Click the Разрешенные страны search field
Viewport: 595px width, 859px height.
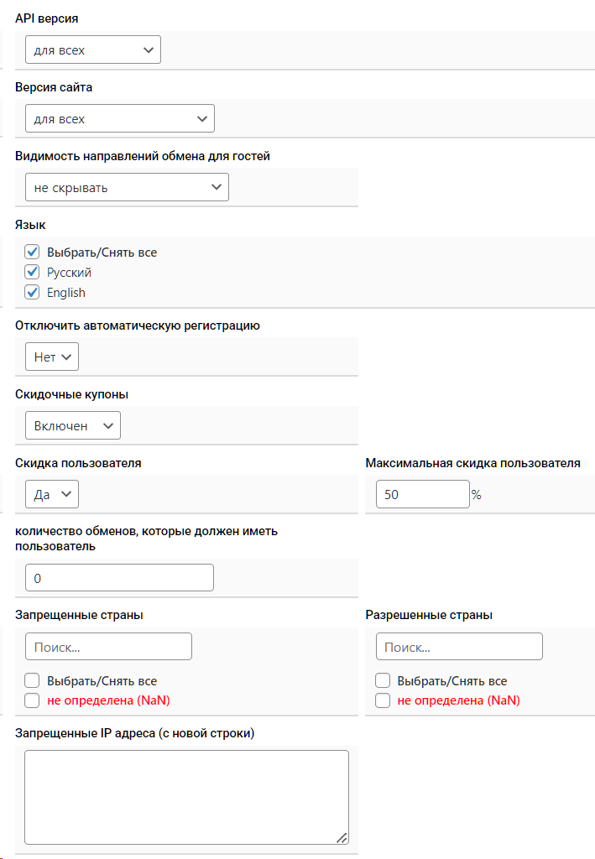tap(459, 647)
